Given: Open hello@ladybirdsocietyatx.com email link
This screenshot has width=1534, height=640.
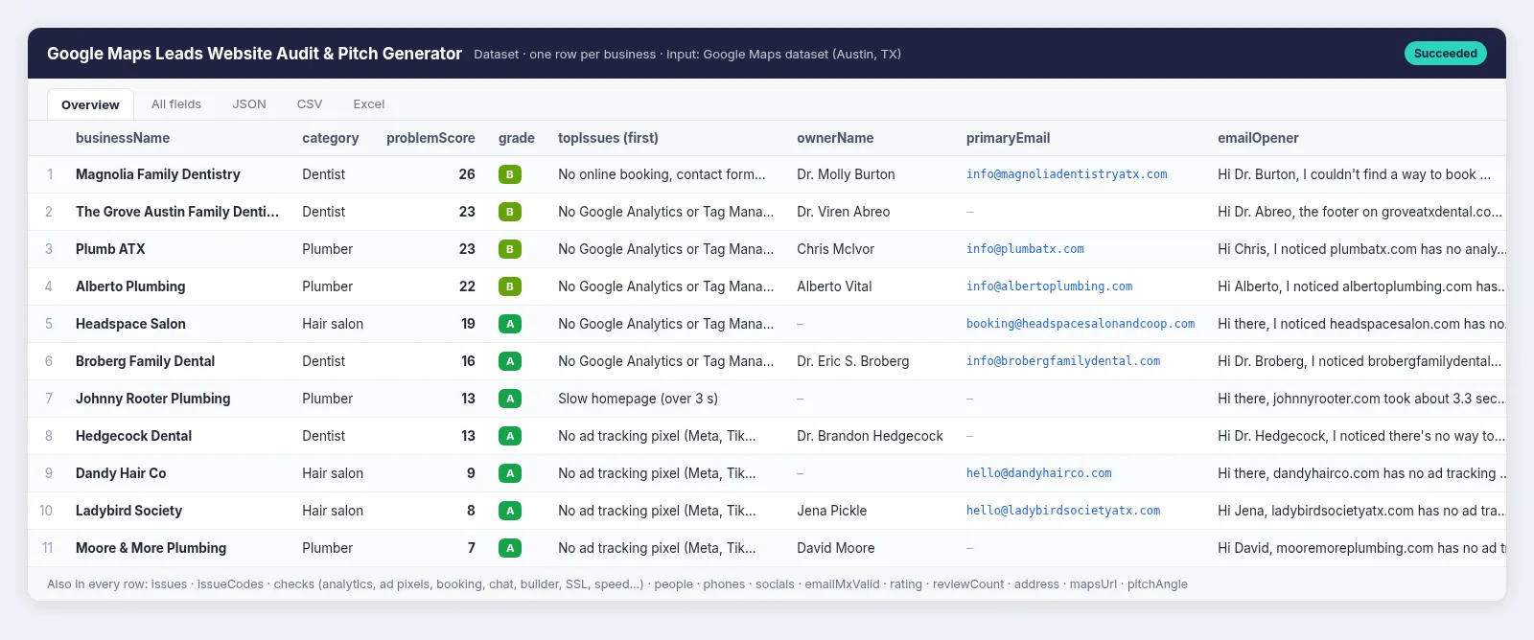Looking at the screenshot, I should tap(1063, 511).
